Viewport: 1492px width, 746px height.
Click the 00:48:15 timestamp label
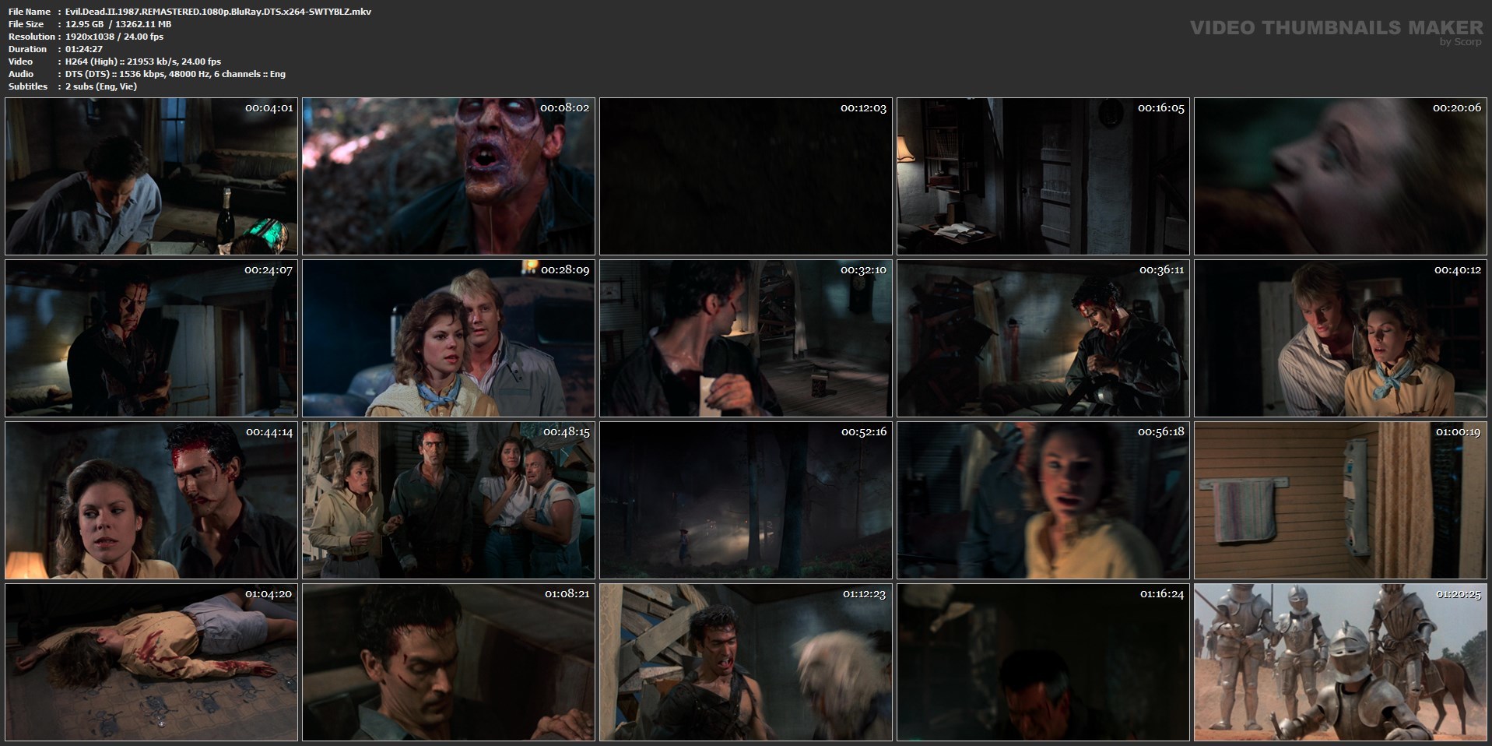pyautogui.click(x=567, y=432)
